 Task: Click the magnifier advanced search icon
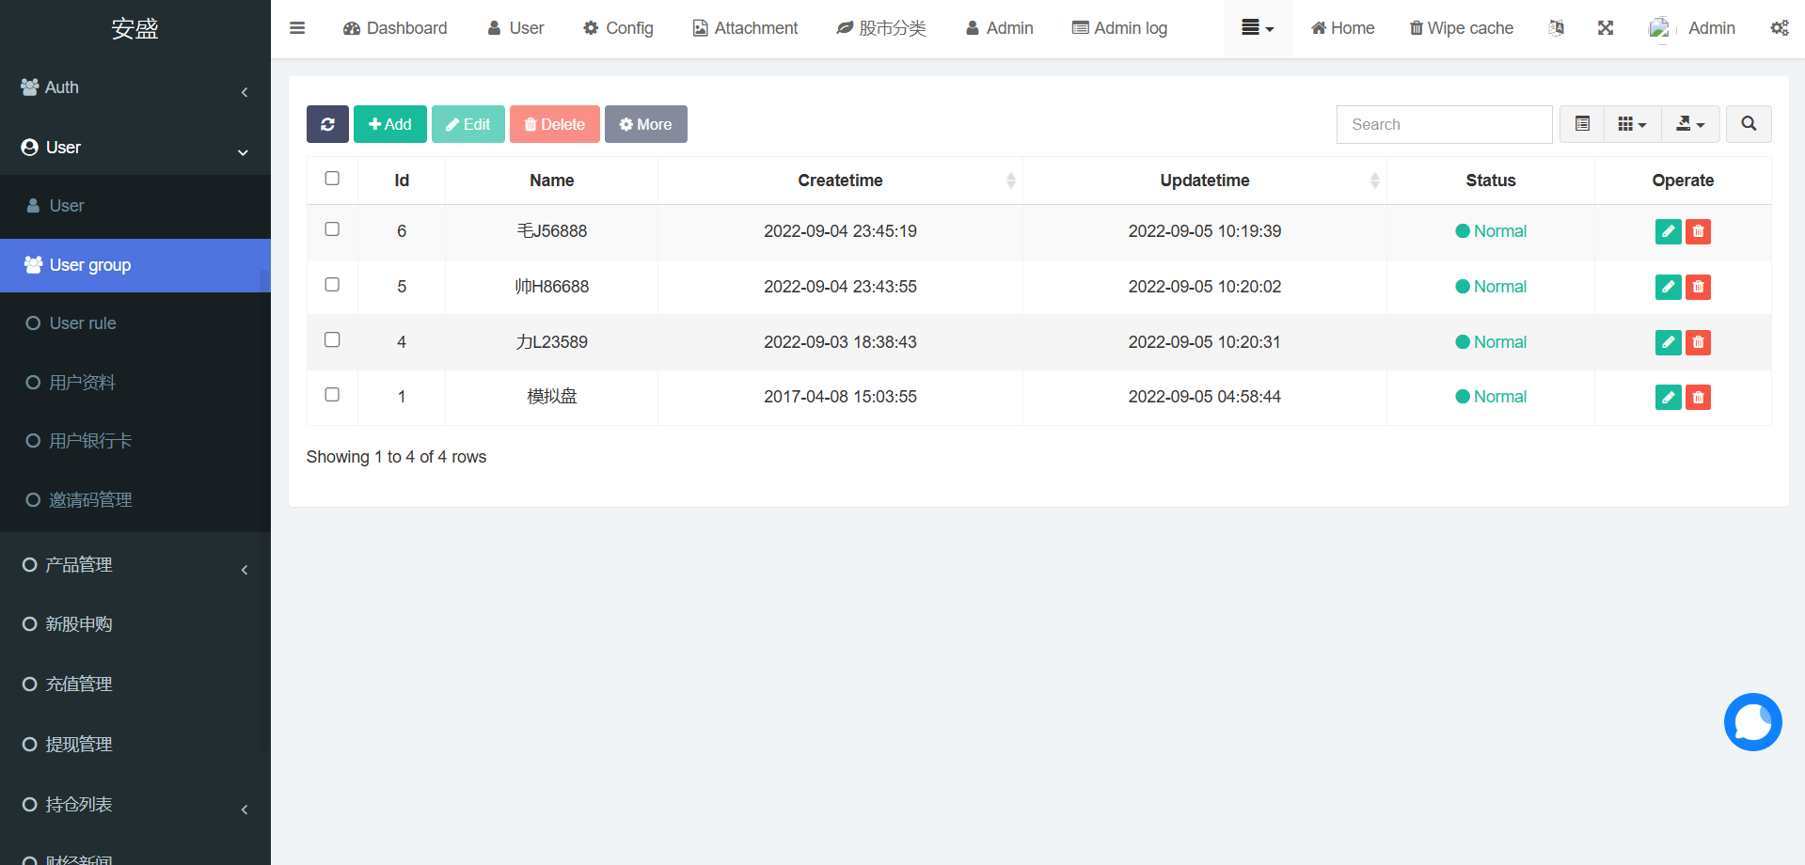pos(1749,124)
